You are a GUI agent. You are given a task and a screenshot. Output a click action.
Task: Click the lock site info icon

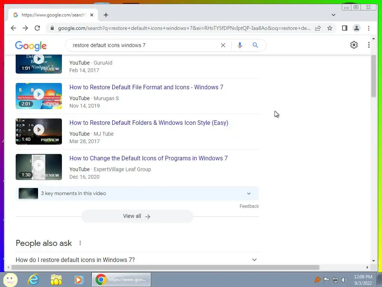52,28
